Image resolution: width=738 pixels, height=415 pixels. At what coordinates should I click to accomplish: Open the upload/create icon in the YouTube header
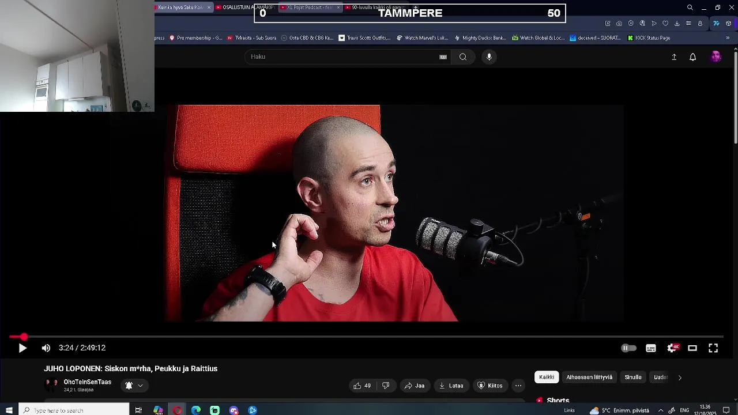[674, 57]
